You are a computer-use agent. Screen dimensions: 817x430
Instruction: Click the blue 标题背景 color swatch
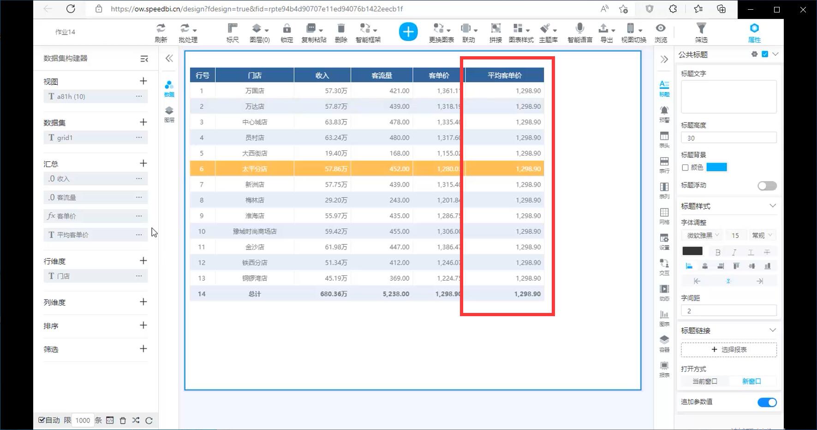(716, 167)
